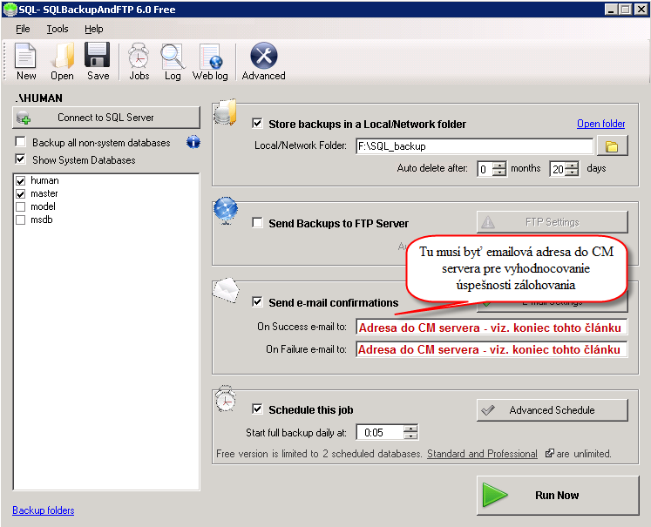Enable Backup all non-system databases
651x527 pixels.
[20, 142]
